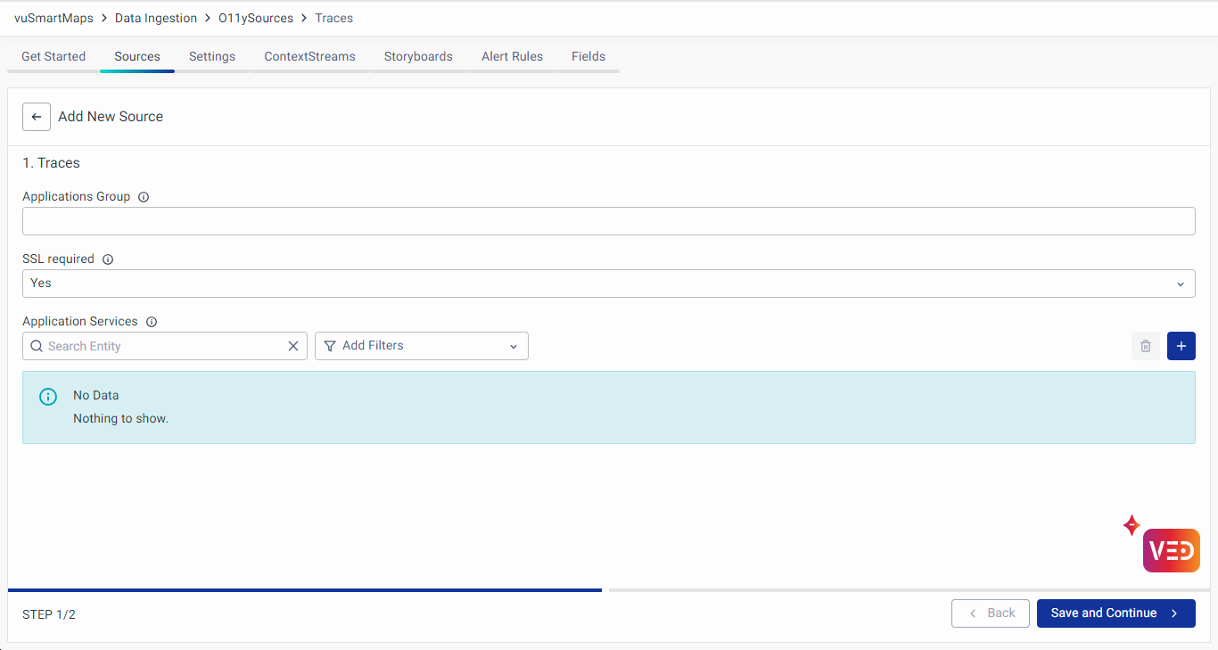Image resolution: width=1218 pixels, height=650 pixels.
Task: Clear the Search Entity field with X
Action: click(292, 346)
